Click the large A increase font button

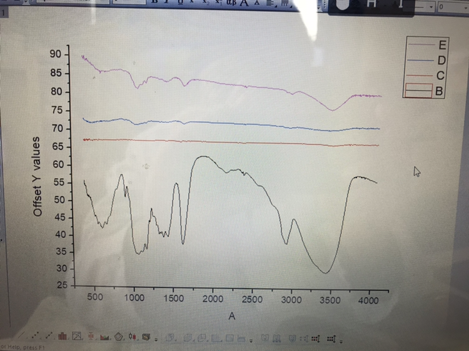(244, 2)
